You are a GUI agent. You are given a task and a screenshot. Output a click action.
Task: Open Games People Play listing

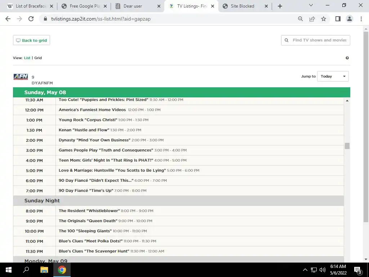pos(106,150)
